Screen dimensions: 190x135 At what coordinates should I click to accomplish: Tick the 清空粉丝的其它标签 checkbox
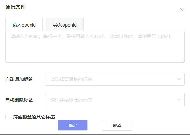point(8,117)
